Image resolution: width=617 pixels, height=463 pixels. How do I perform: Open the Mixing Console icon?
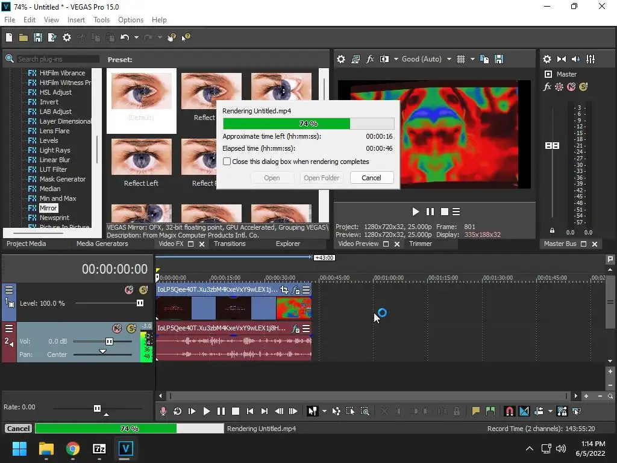click(x=590, y=59)
